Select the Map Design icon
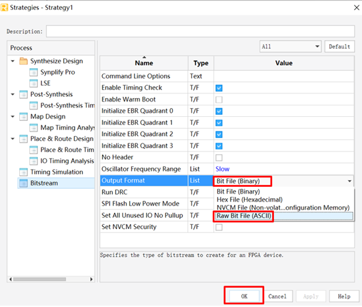Viewport: 362px width, 307px height. pyautogui.click(x=23, y=117)
